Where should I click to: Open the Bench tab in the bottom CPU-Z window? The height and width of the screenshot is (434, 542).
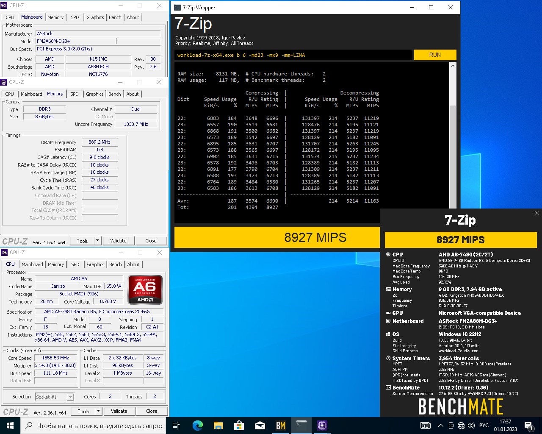tap(116, 264)
